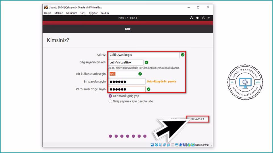Close the VirtualBox window
The width and height of the screenshot is (273, 153).
click(208, 7)
